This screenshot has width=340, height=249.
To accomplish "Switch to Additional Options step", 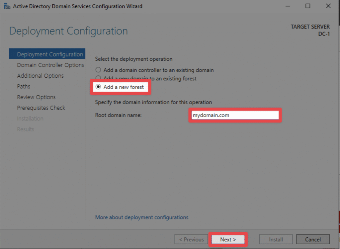I will click(x=40, y=76).
